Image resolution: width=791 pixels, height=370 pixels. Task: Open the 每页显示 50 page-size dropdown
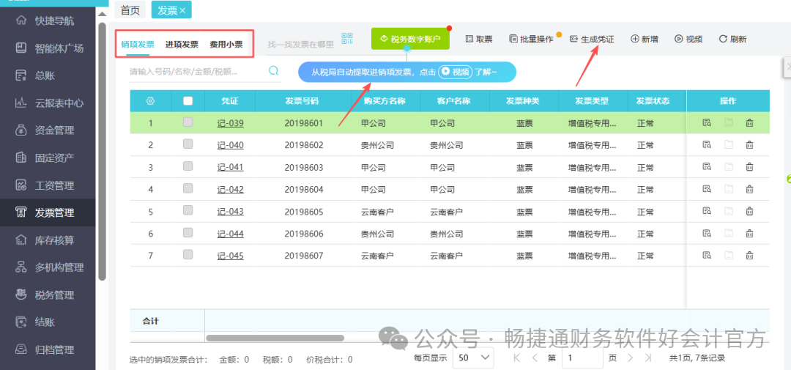click(473, 358)
